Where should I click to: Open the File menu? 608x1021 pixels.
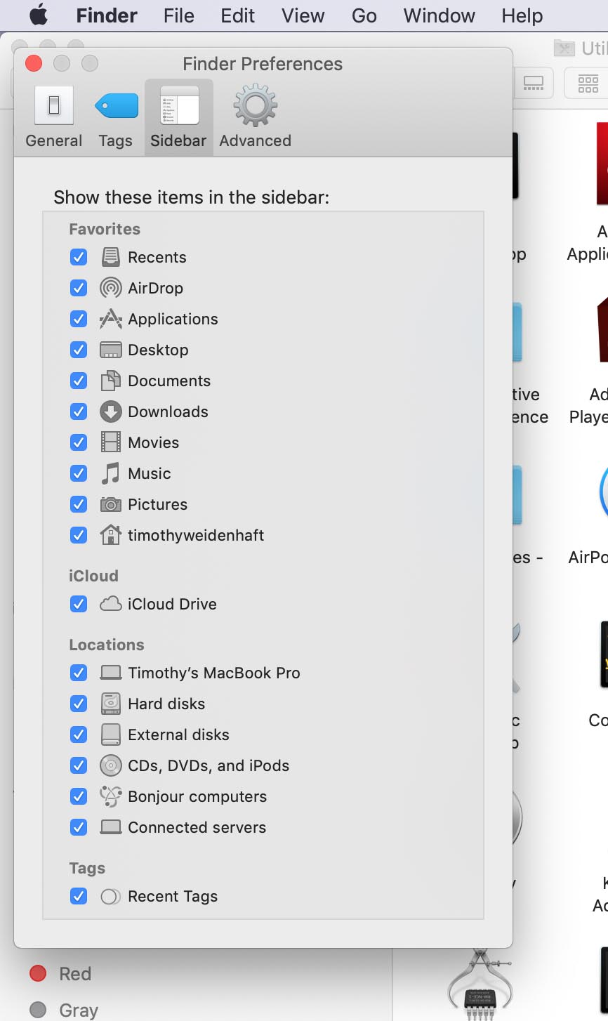[178, 15]
